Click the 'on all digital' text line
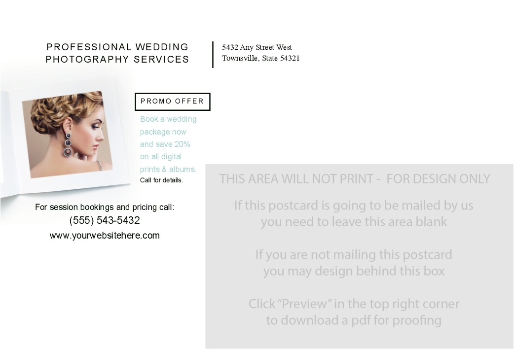This screenshot has height=349, width=514. point(161,157)
